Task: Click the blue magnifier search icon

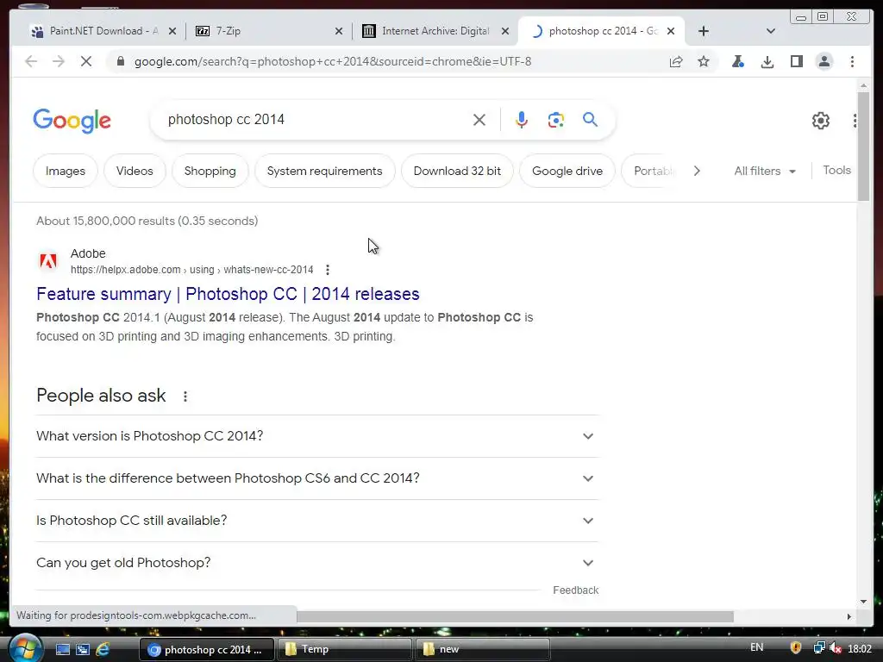Action: 590,119
